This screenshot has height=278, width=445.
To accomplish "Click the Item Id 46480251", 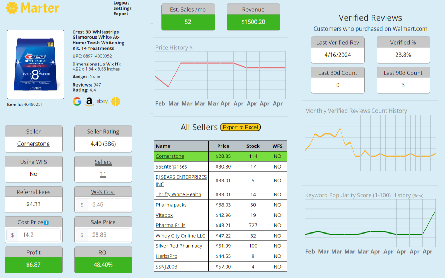I will point(33,104).
